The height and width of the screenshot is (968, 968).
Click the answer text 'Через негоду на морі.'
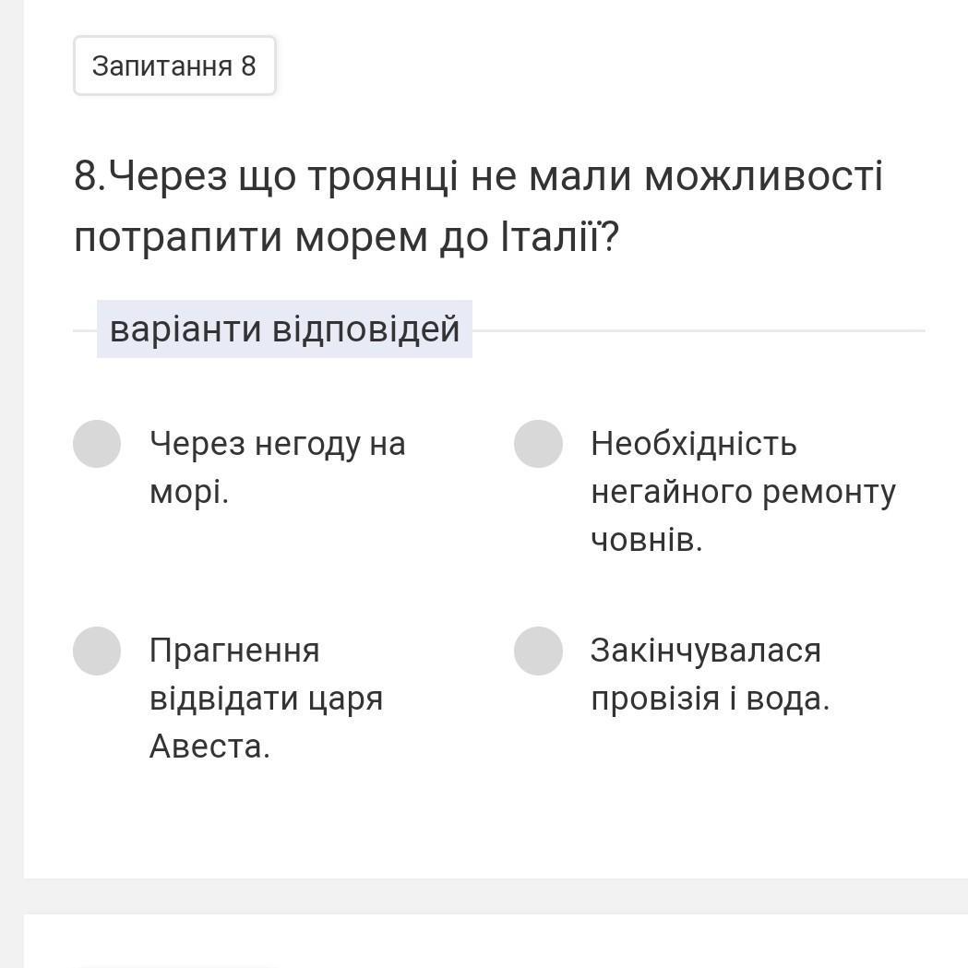pos(278,468)
